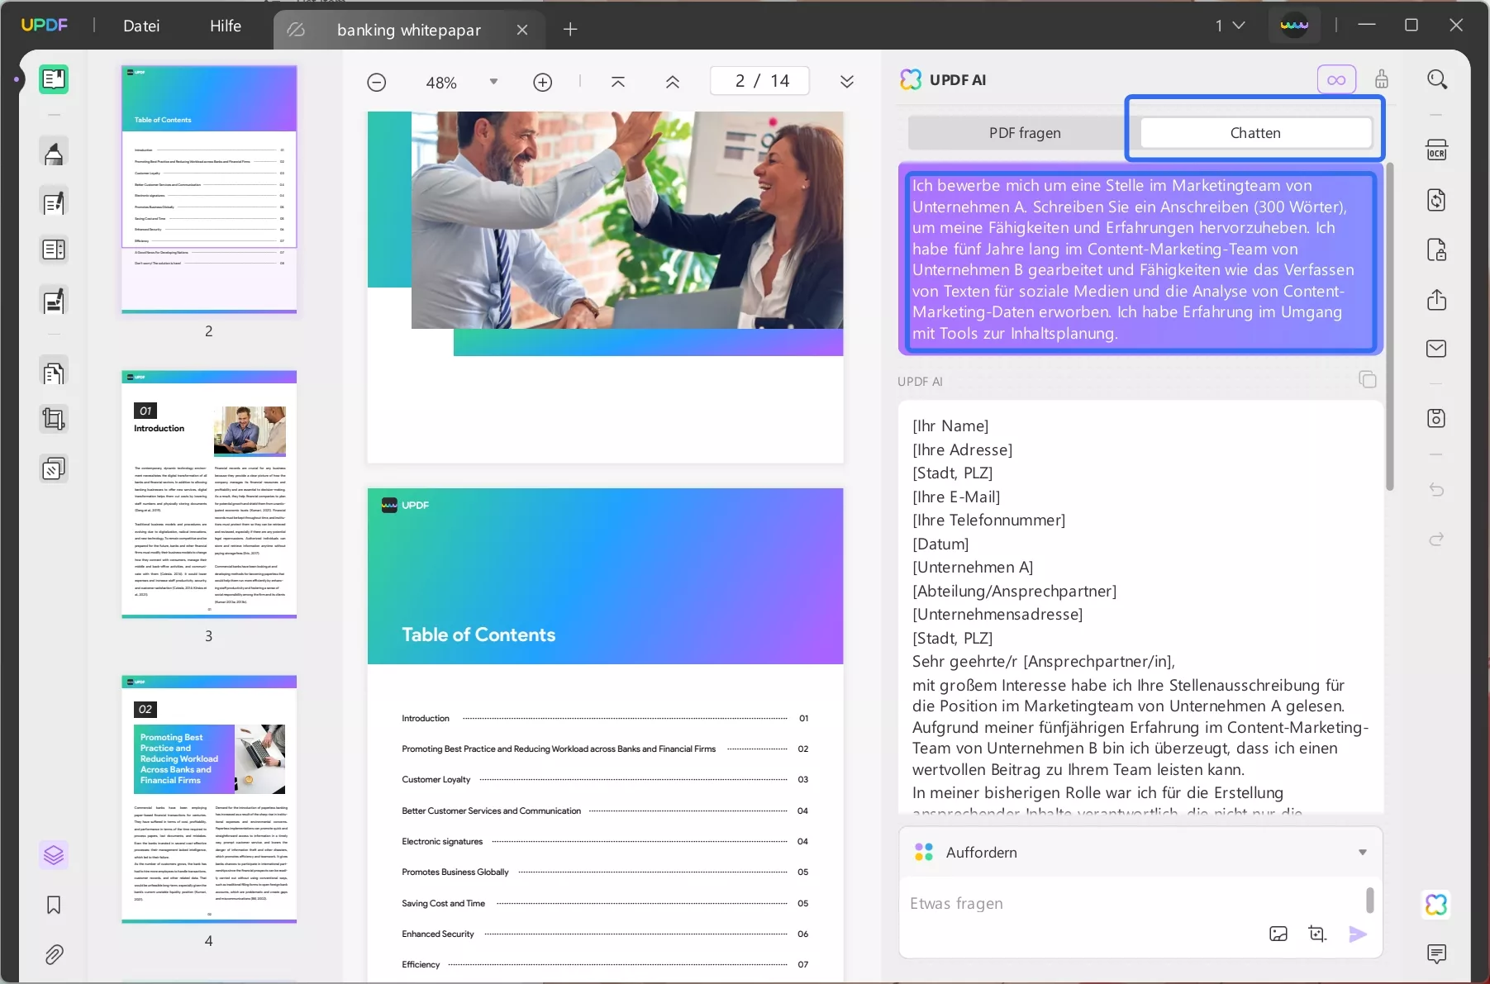The width and height of the screenshot is (1490, 984).
Task: Click the zoom out minus button
Action: tap(377, 82)
